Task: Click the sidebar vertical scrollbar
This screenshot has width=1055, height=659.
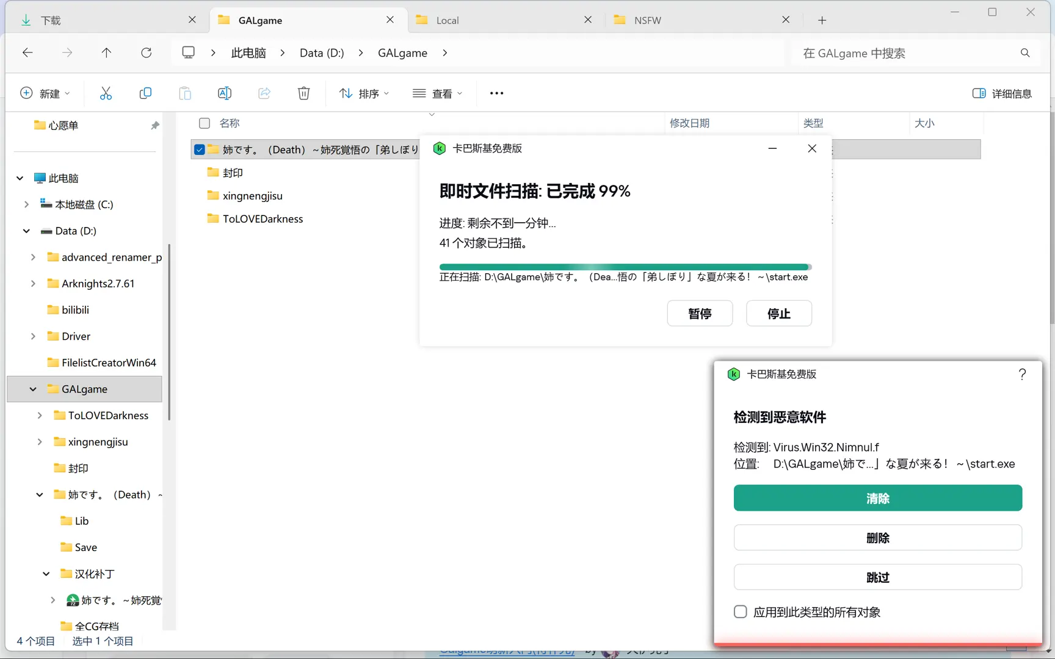Action: (169, 333)
